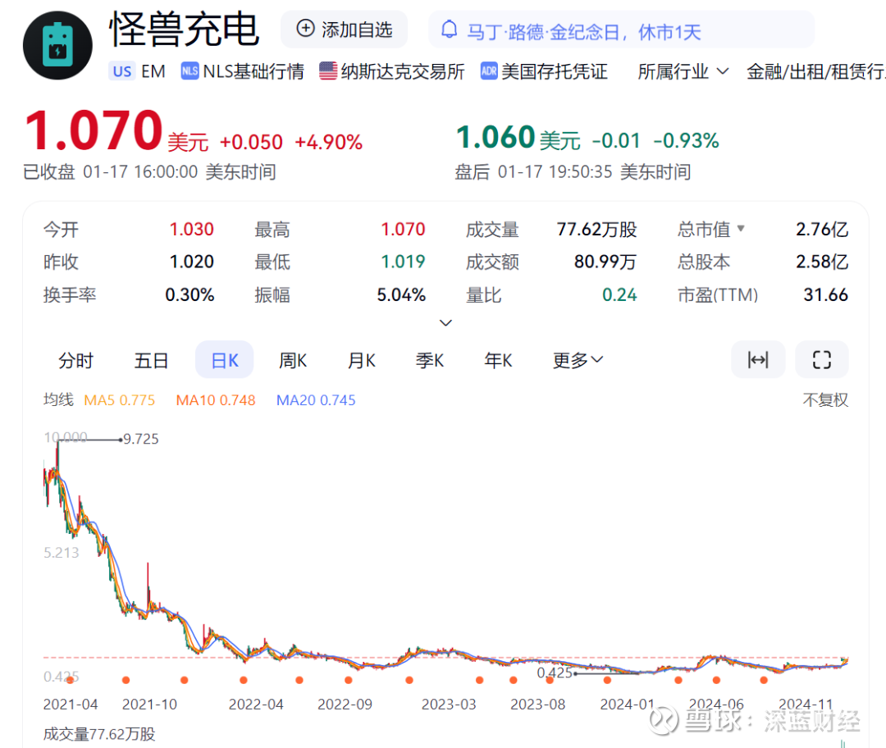This screenshot has width=886, height=748.
Task: Add stock with 添加自选 button
Action: [344, 30]
